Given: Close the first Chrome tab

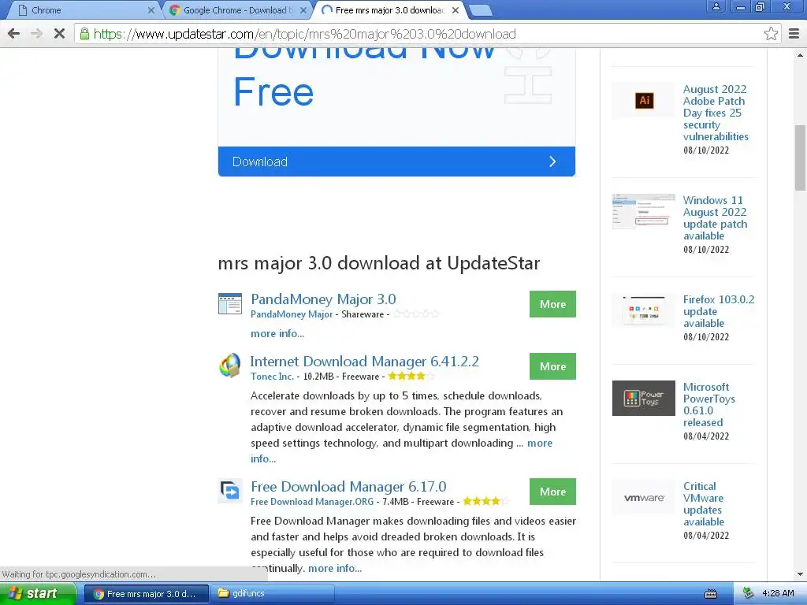Looking at the screenshot, I should (x=151, y=9).
